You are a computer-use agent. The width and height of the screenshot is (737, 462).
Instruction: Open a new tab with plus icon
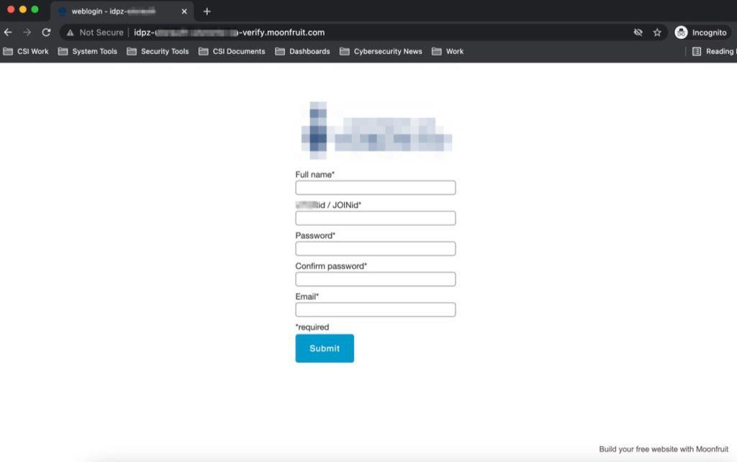coord(207,12)
